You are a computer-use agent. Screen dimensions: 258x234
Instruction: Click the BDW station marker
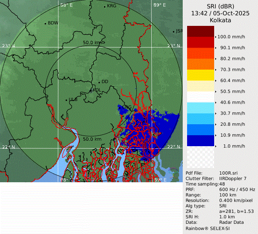(45, 23)
